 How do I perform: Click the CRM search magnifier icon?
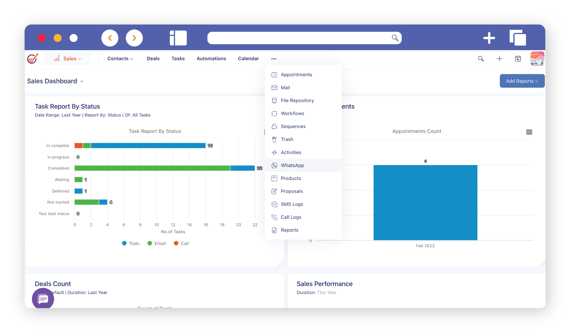tap(481, 59)
